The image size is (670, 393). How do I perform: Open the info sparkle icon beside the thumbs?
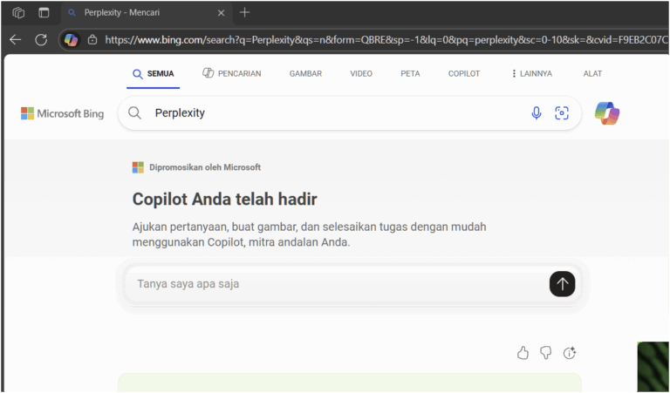click(570, 353)
